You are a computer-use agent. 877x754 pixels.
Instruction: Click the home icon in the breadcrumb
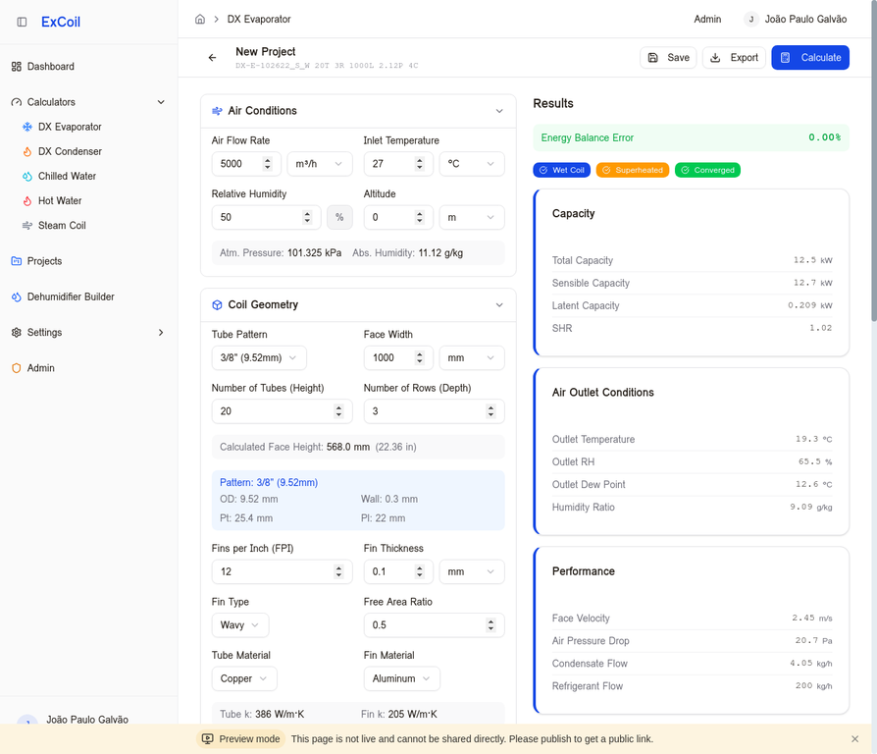[200, 19]
